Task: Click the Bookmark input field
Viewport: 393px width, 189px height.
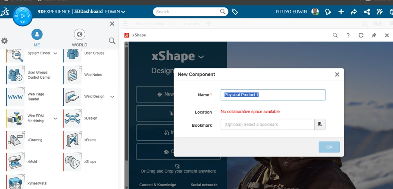Action: [267, 125]
